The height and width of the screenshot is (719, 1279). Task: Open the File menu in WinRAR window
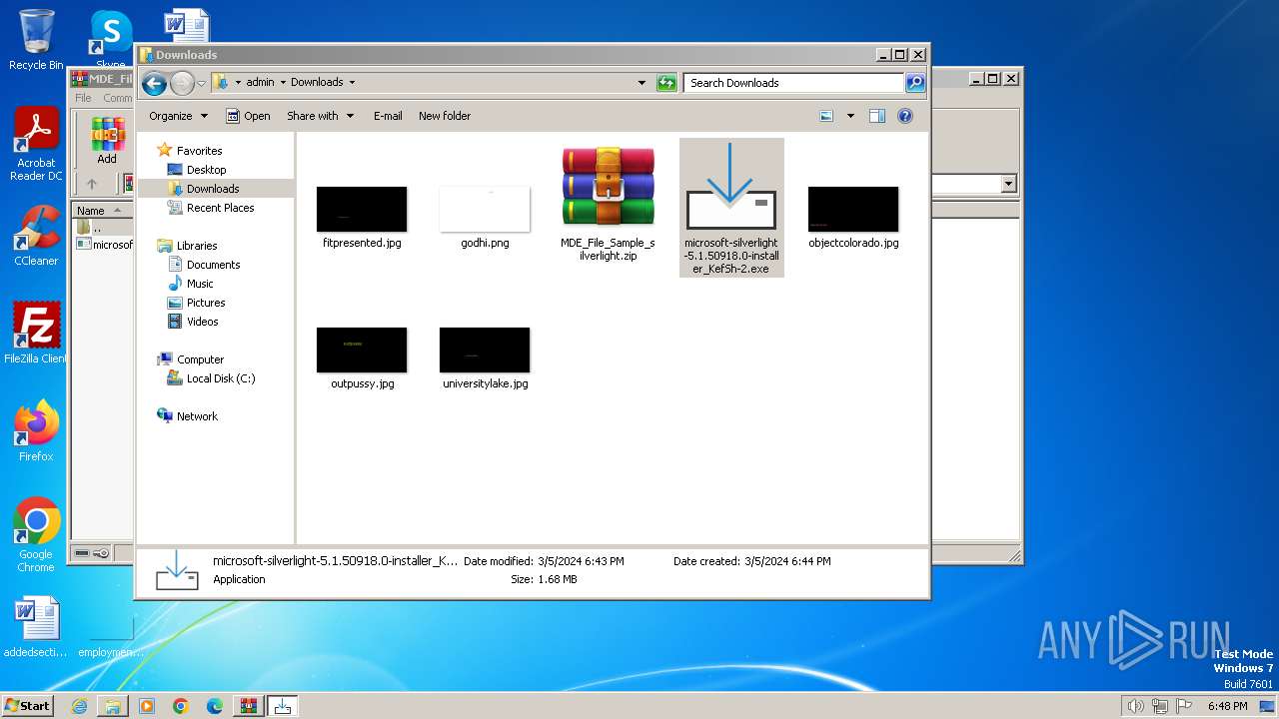pyautogui.click(x=83, y=98)
